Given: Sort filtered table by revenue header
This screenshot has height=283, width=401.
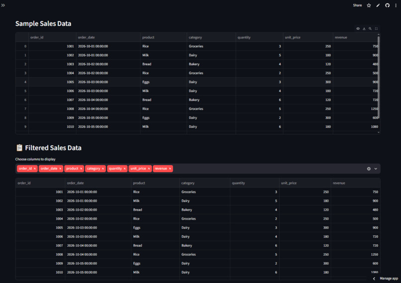Looking at the screenshot, I should click(355, 183).
